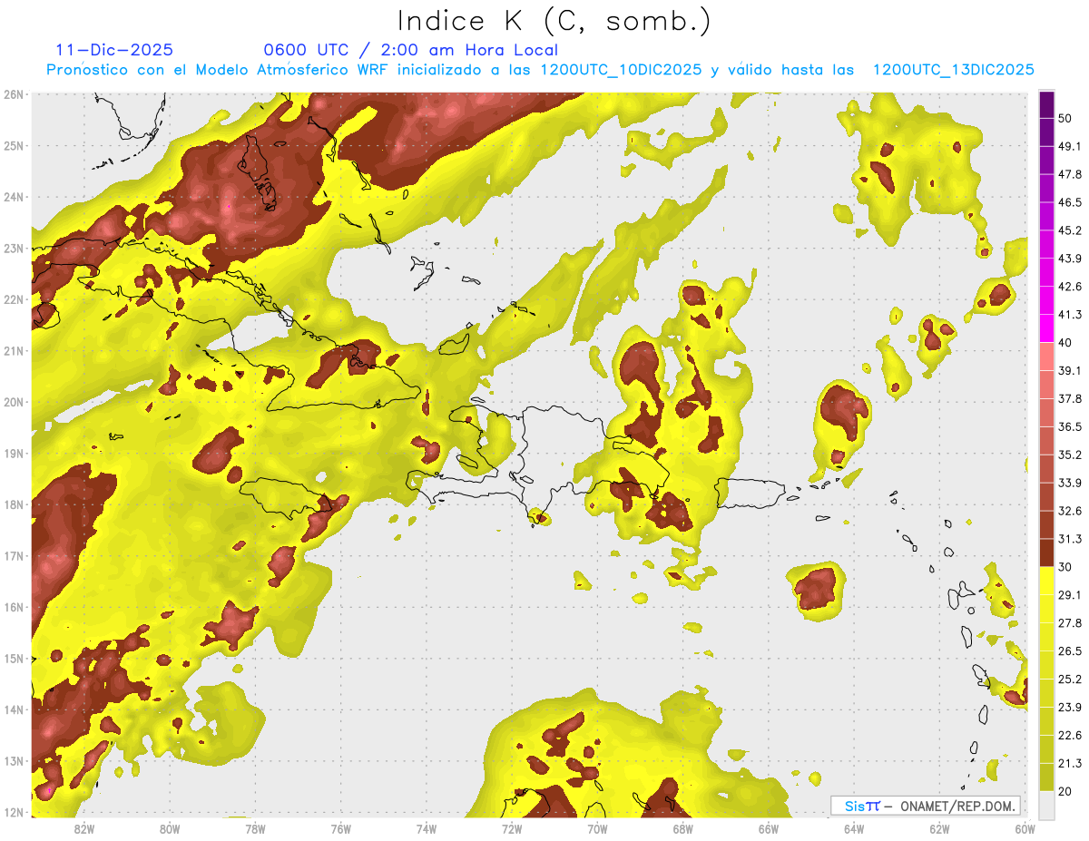The width and height of the screenshot is (1089, 841).
Task: Click the '46.5' color scale value
Action: coord(1071,202)
